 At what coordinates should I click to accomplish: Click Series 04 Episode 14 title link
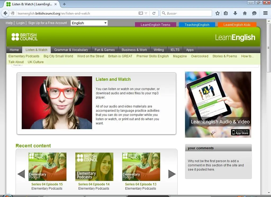[94, 184]
